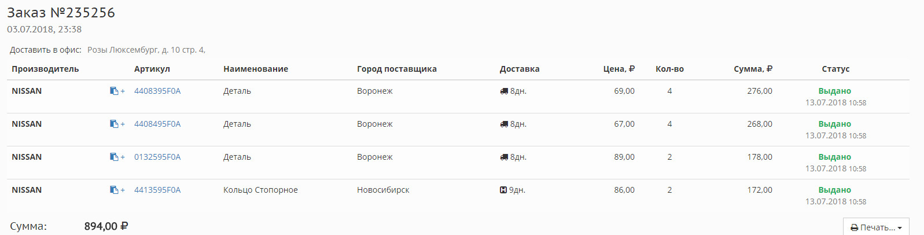924x235 pixels.
Task: Open the Печать dropdown menu
Action: click(x=876, y=227)
